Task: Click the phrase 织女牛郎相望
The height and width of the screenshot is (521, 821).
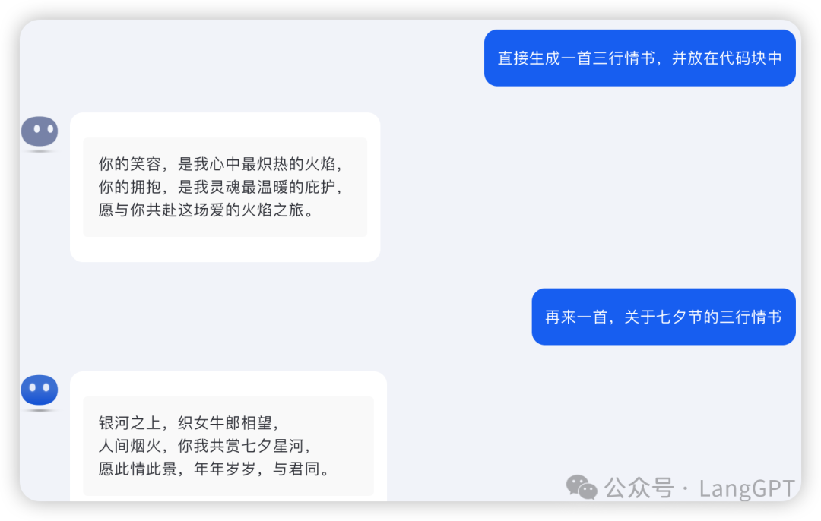Action: coord(225,423)
